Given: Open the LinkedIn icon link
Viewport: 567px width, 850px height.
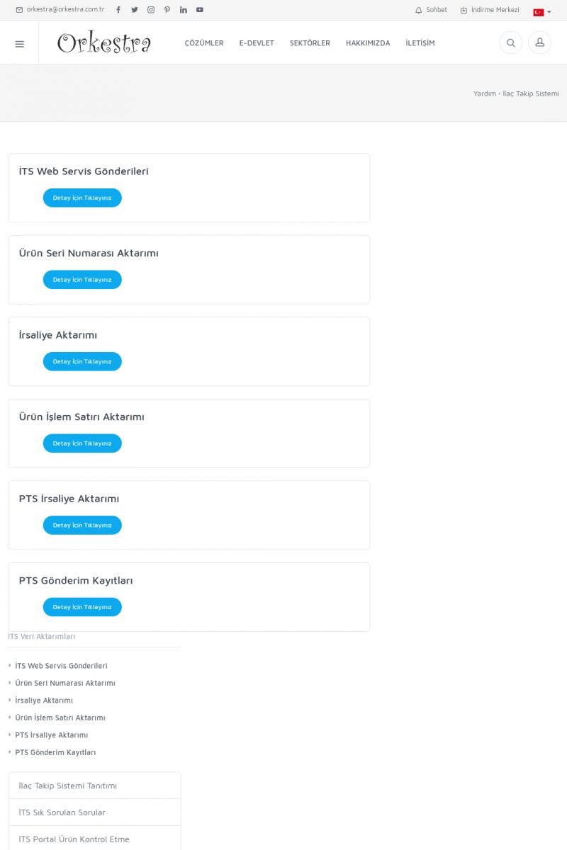Looking at the screenshot, I should click(184, 10).
